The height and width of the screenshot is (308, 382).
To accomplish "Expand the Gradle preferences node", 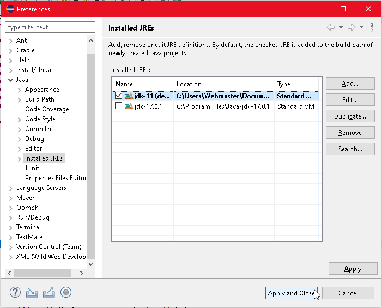I will 10,51.
